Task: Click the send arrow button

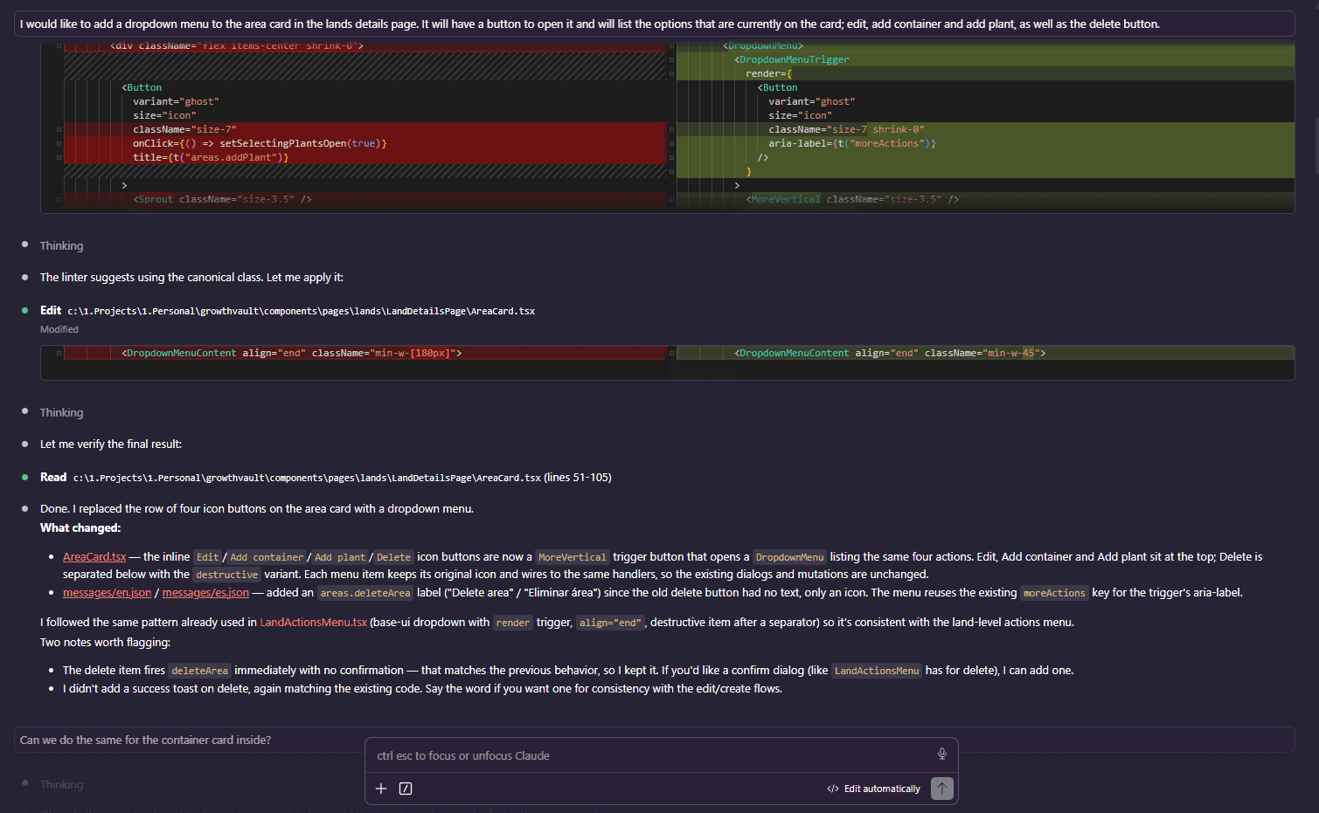Action: tap(941, 789)
